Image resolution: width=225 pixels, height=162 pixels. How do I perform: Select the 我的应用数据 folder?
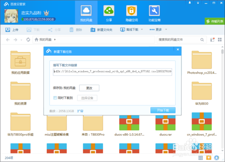coord(20,62)
